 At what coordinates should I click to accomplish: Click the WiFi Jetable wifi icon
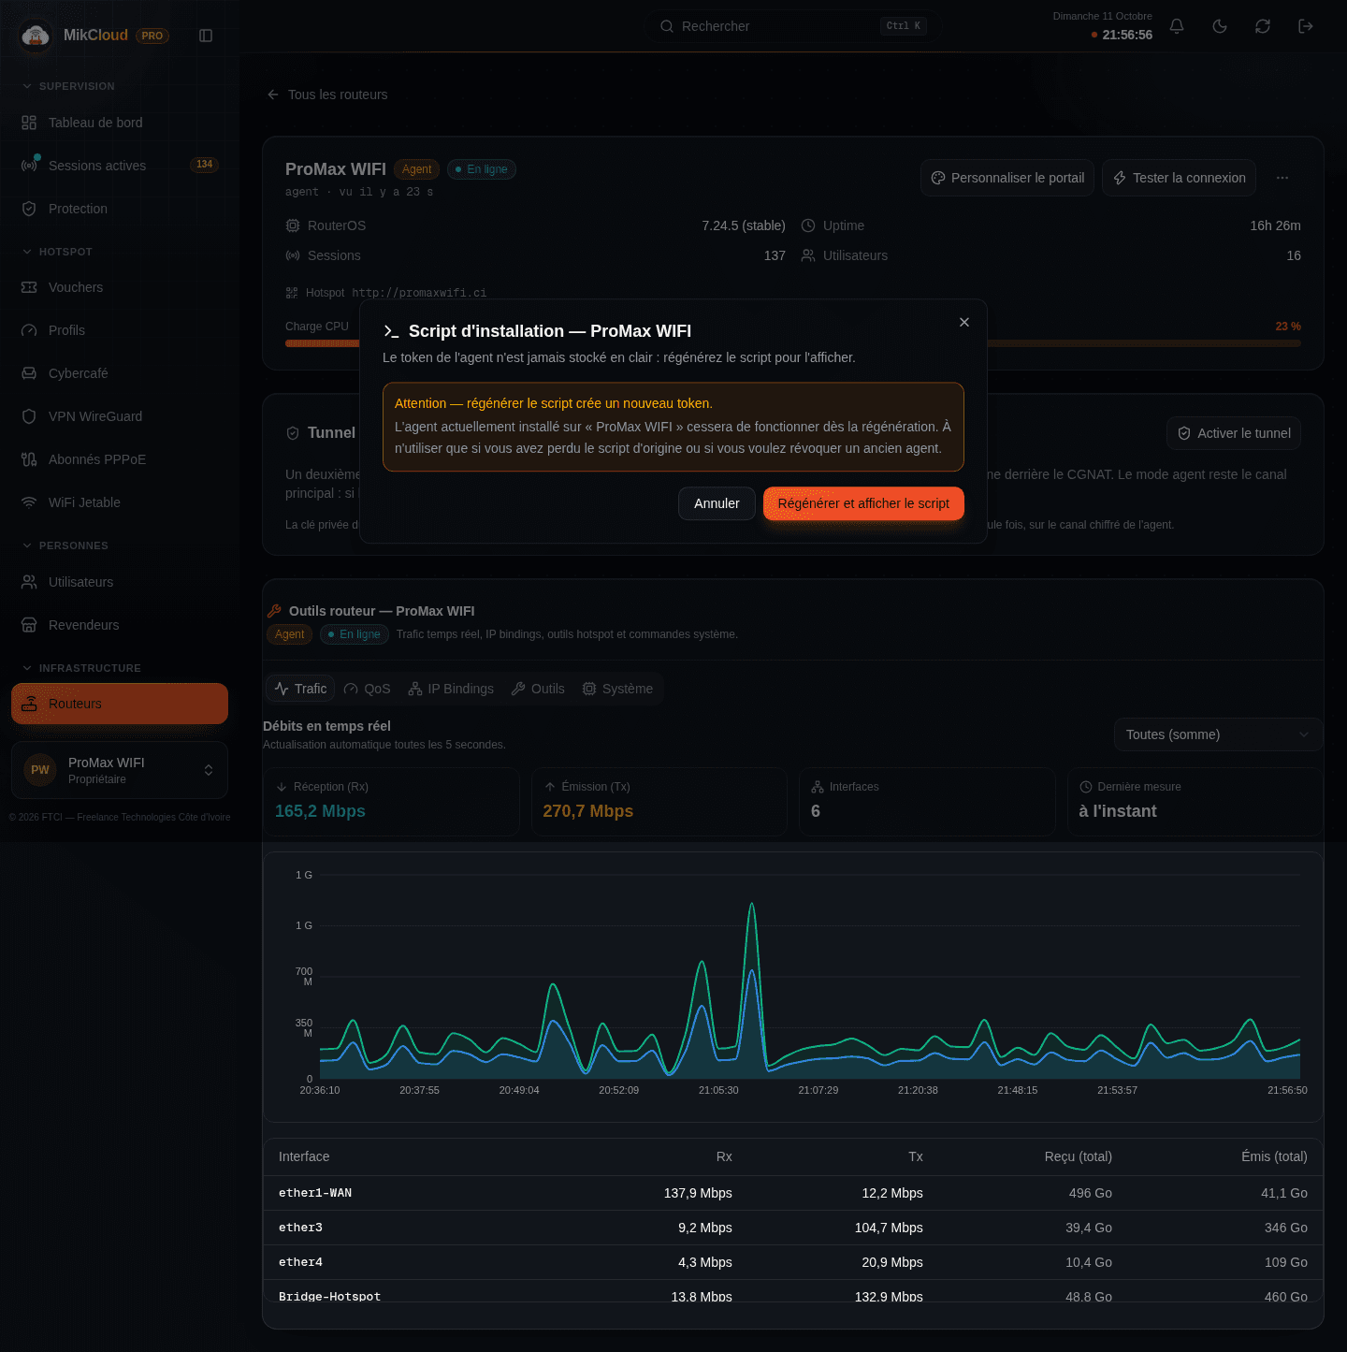pyautogui.click(x=29, y=502)
